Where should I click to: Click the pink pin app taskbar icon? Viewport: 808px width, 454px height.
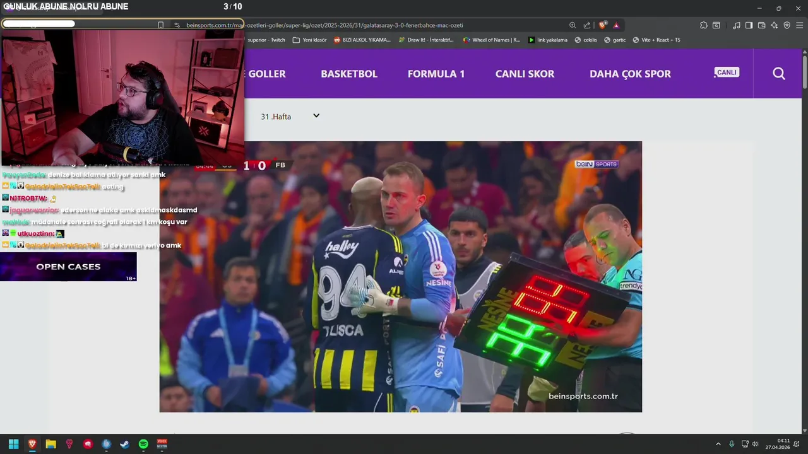point(69,444)
